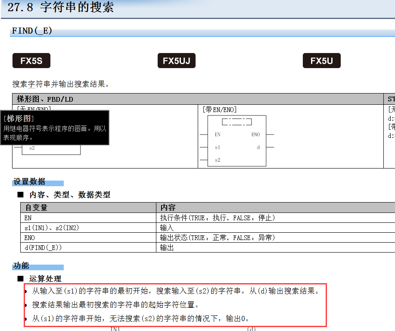The image size is (395, 331).
Task: Select the 功能 section heading
Action: click(x=21, y=266)
